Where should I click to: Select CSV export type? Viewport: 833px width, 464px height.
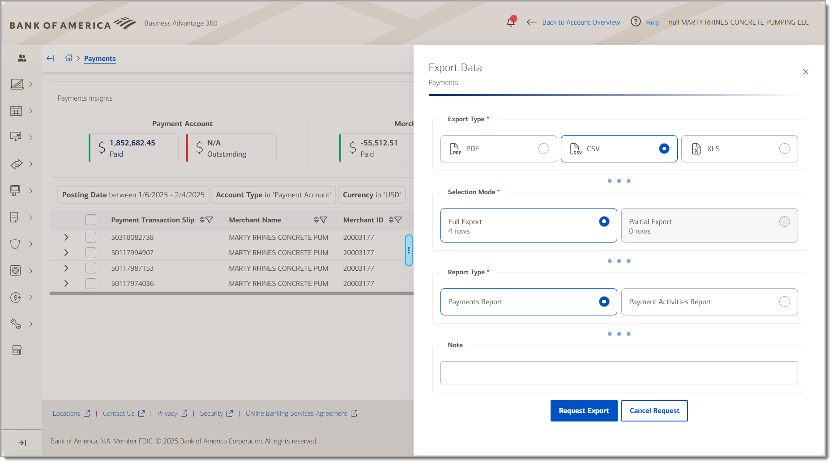coord(619,149)
